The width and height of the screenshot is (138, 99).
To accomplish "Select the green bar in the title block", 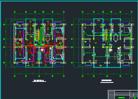I will 121,98.
